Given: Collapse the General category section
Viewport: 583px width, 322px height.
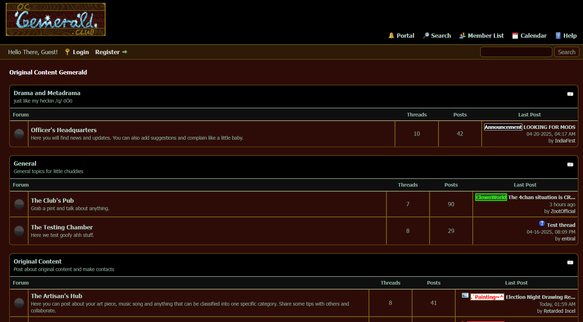Looking at the screenshot, I should point(570,165).
